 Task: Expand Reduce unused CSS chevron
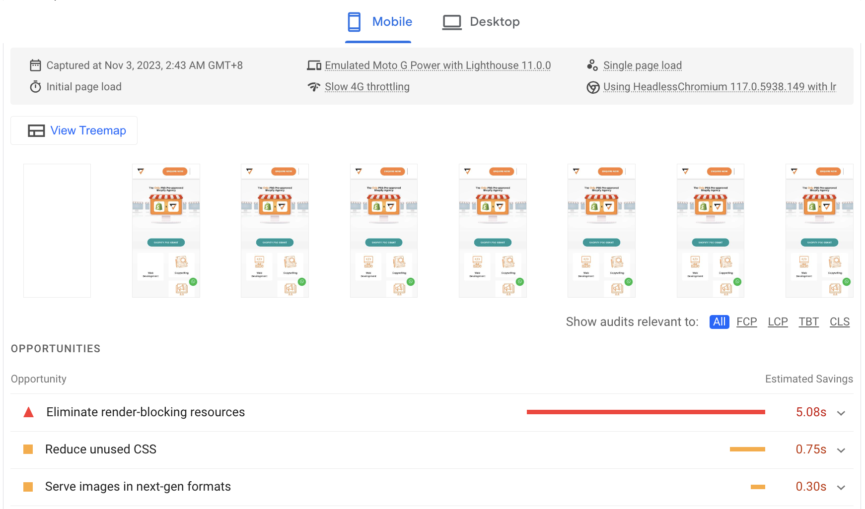[841, 450]
